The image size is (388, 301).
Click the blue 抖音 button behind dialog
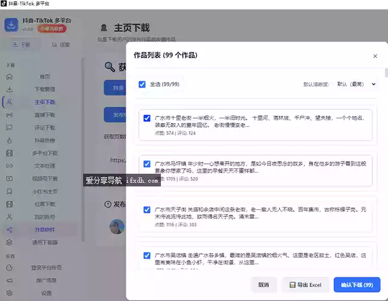pyautogui.click(x=115, y=87)
